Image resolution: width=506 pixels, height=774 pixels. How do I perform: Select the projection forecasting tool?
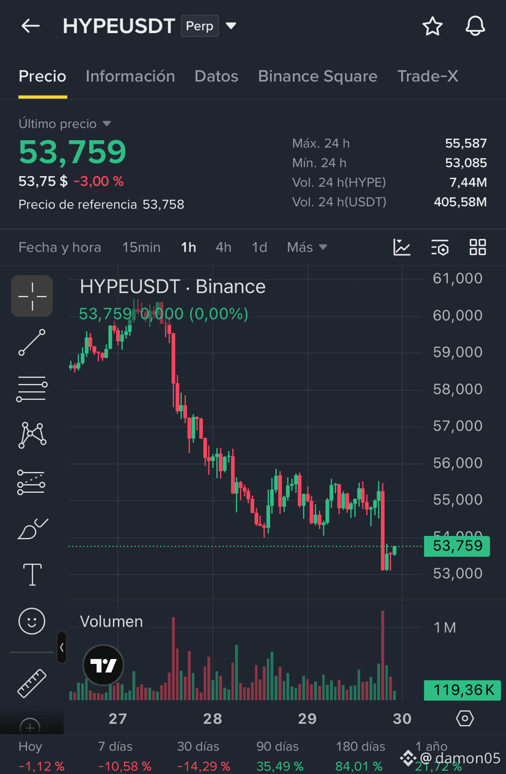point(32,482)
